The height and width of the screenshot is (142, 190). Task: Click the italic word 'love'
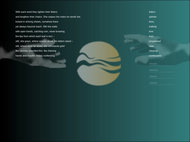click(x=151, y=32)
